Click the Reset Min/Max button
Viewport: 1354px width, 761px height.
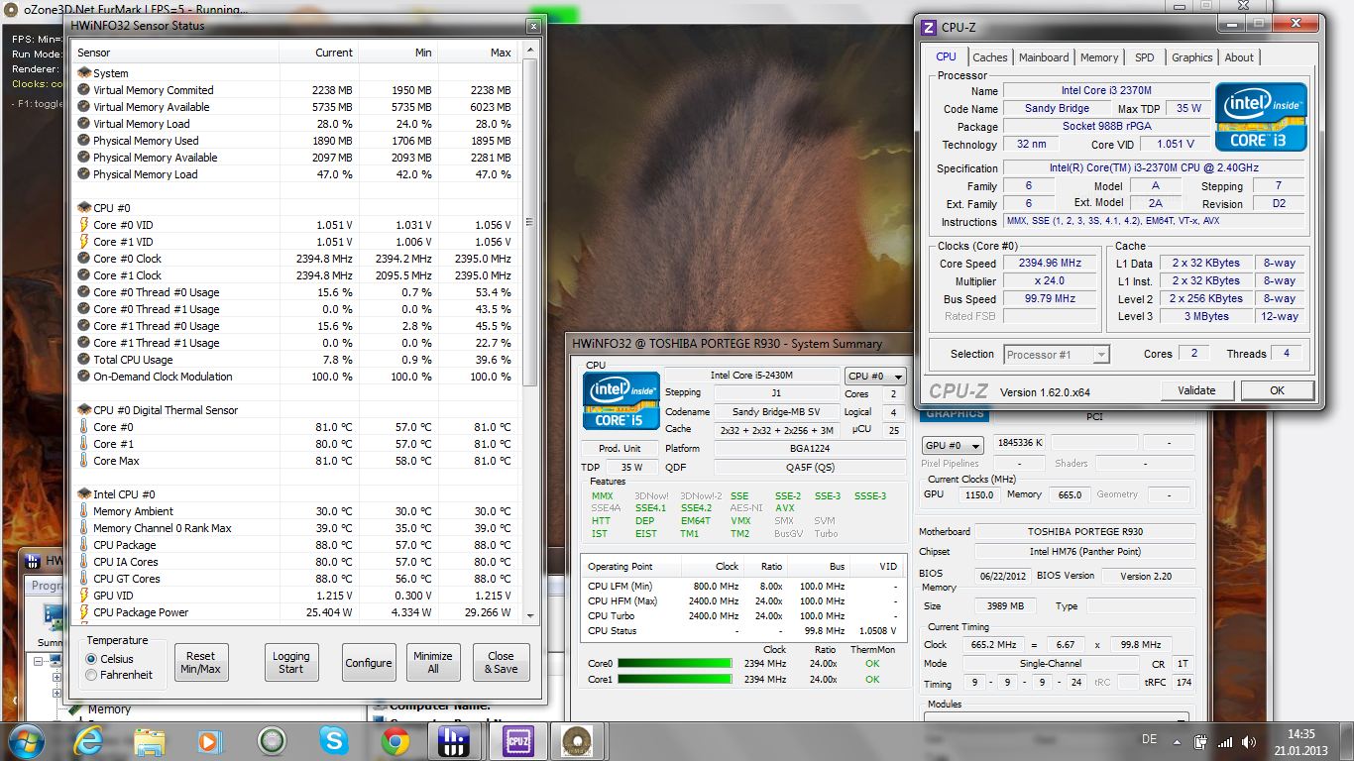pyautogui.click(x=200, y=662)
